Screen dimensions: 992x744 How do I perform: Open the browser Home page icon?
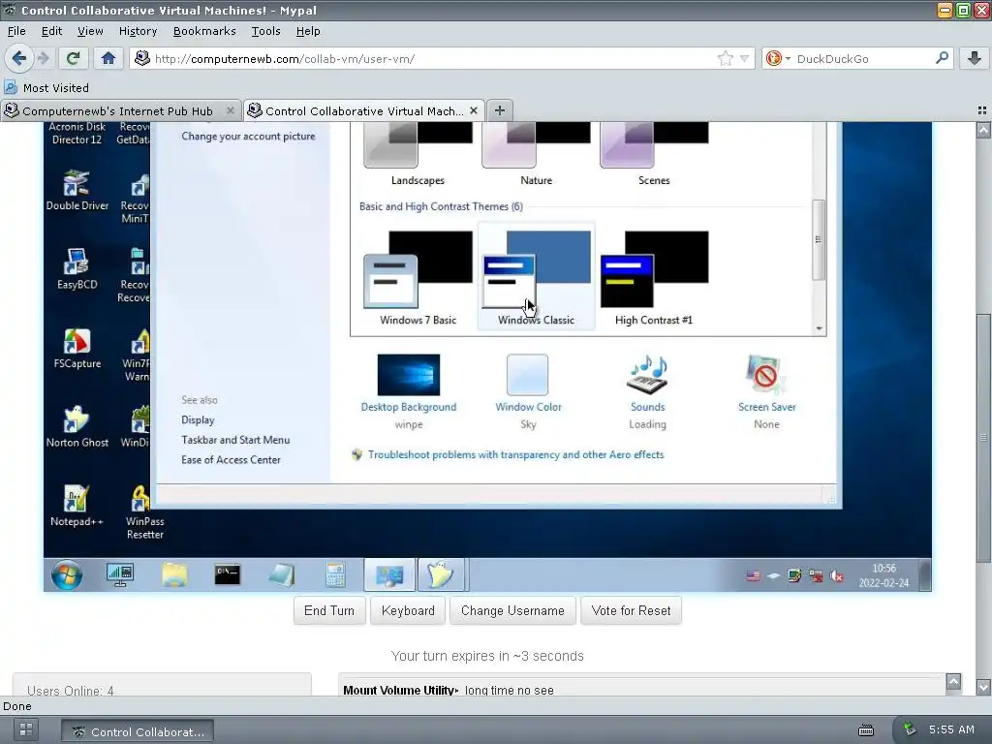(108, 59)
